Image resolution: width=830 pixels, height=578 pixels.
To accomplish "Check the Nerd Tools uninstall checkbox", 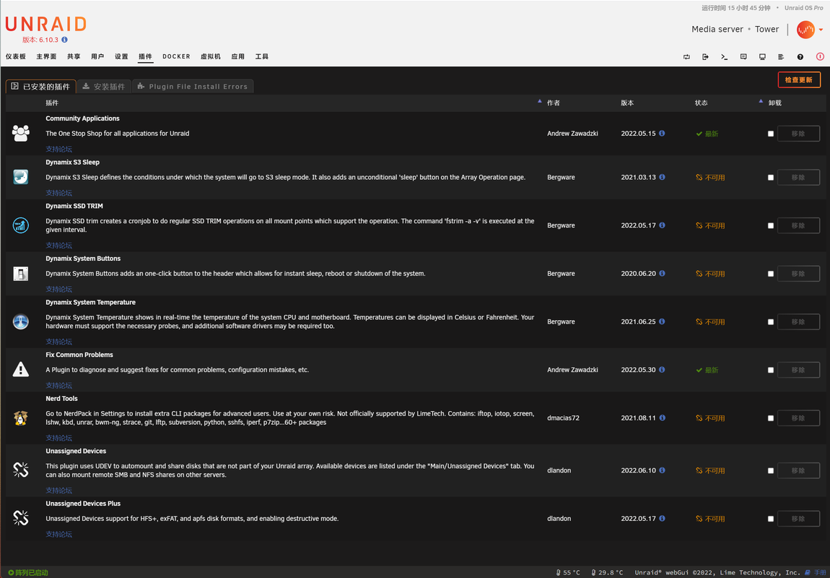I will tap(771, 418).
